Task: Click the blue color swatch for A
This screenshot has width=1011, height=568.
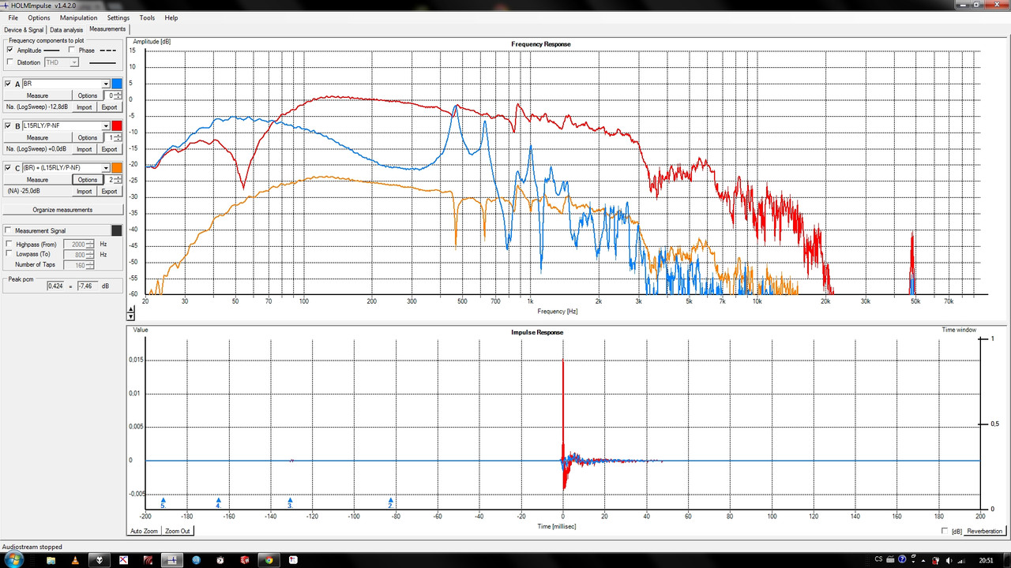Action: pyautogui.click(x=116, y=84)
